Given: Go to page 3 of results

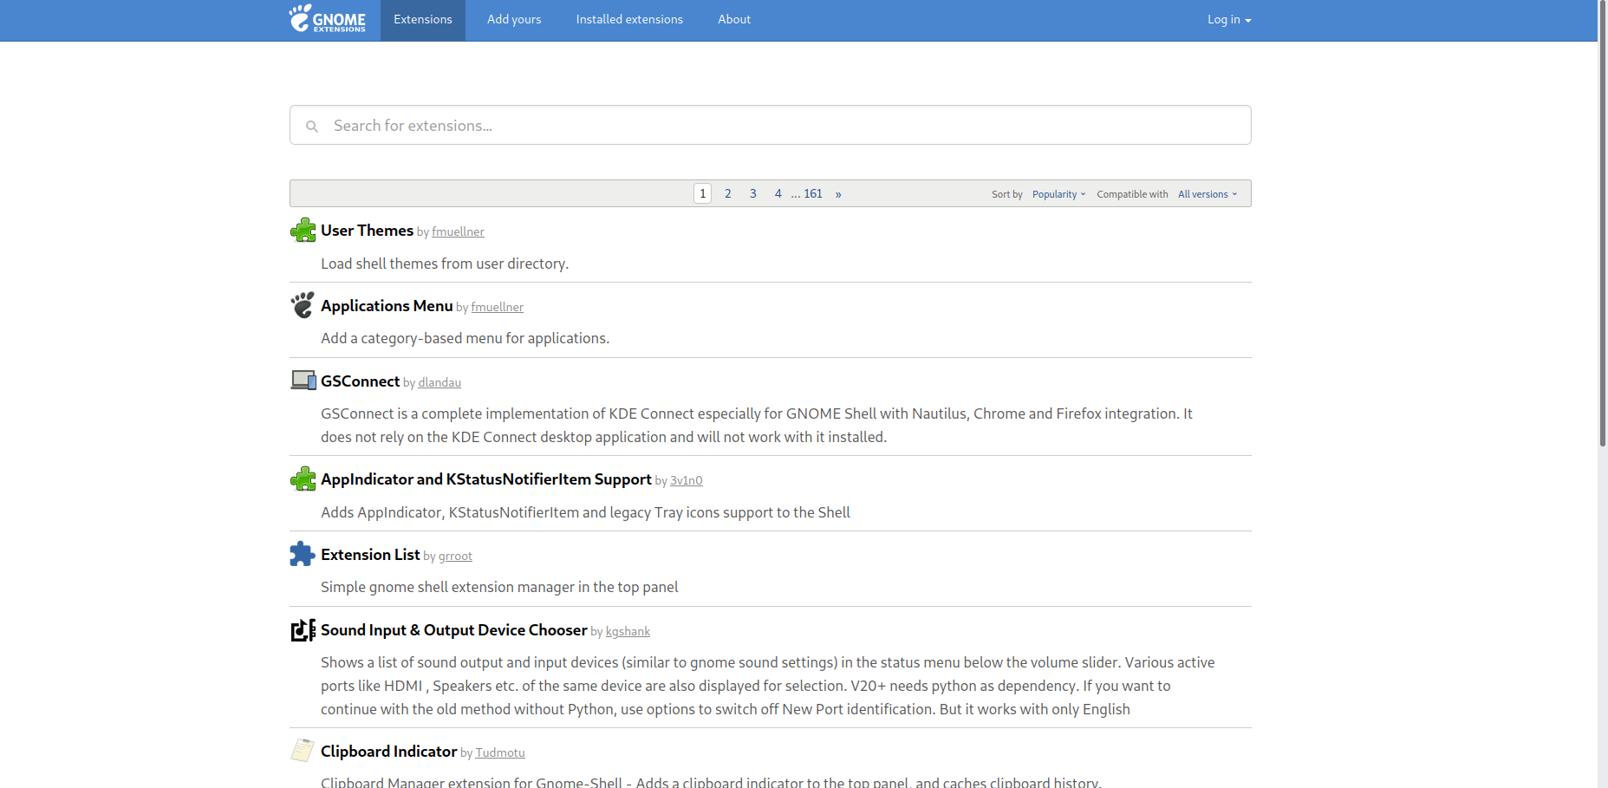Looking at the screenshot, I should [x=753, y=193].
